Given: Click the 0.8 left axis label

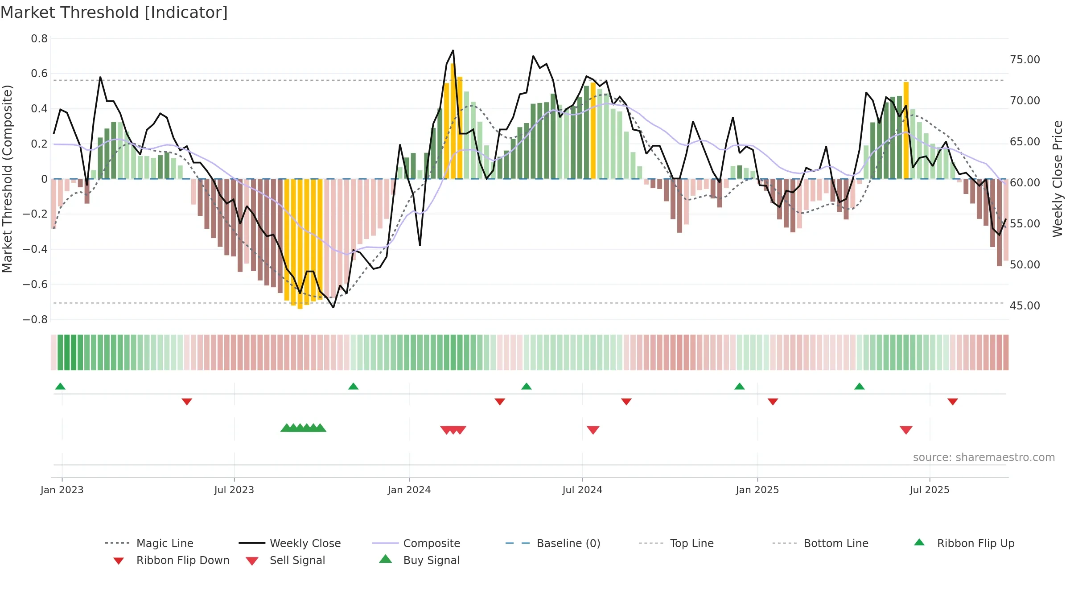Looking at the screenshot, I should [x=39, y=39].
